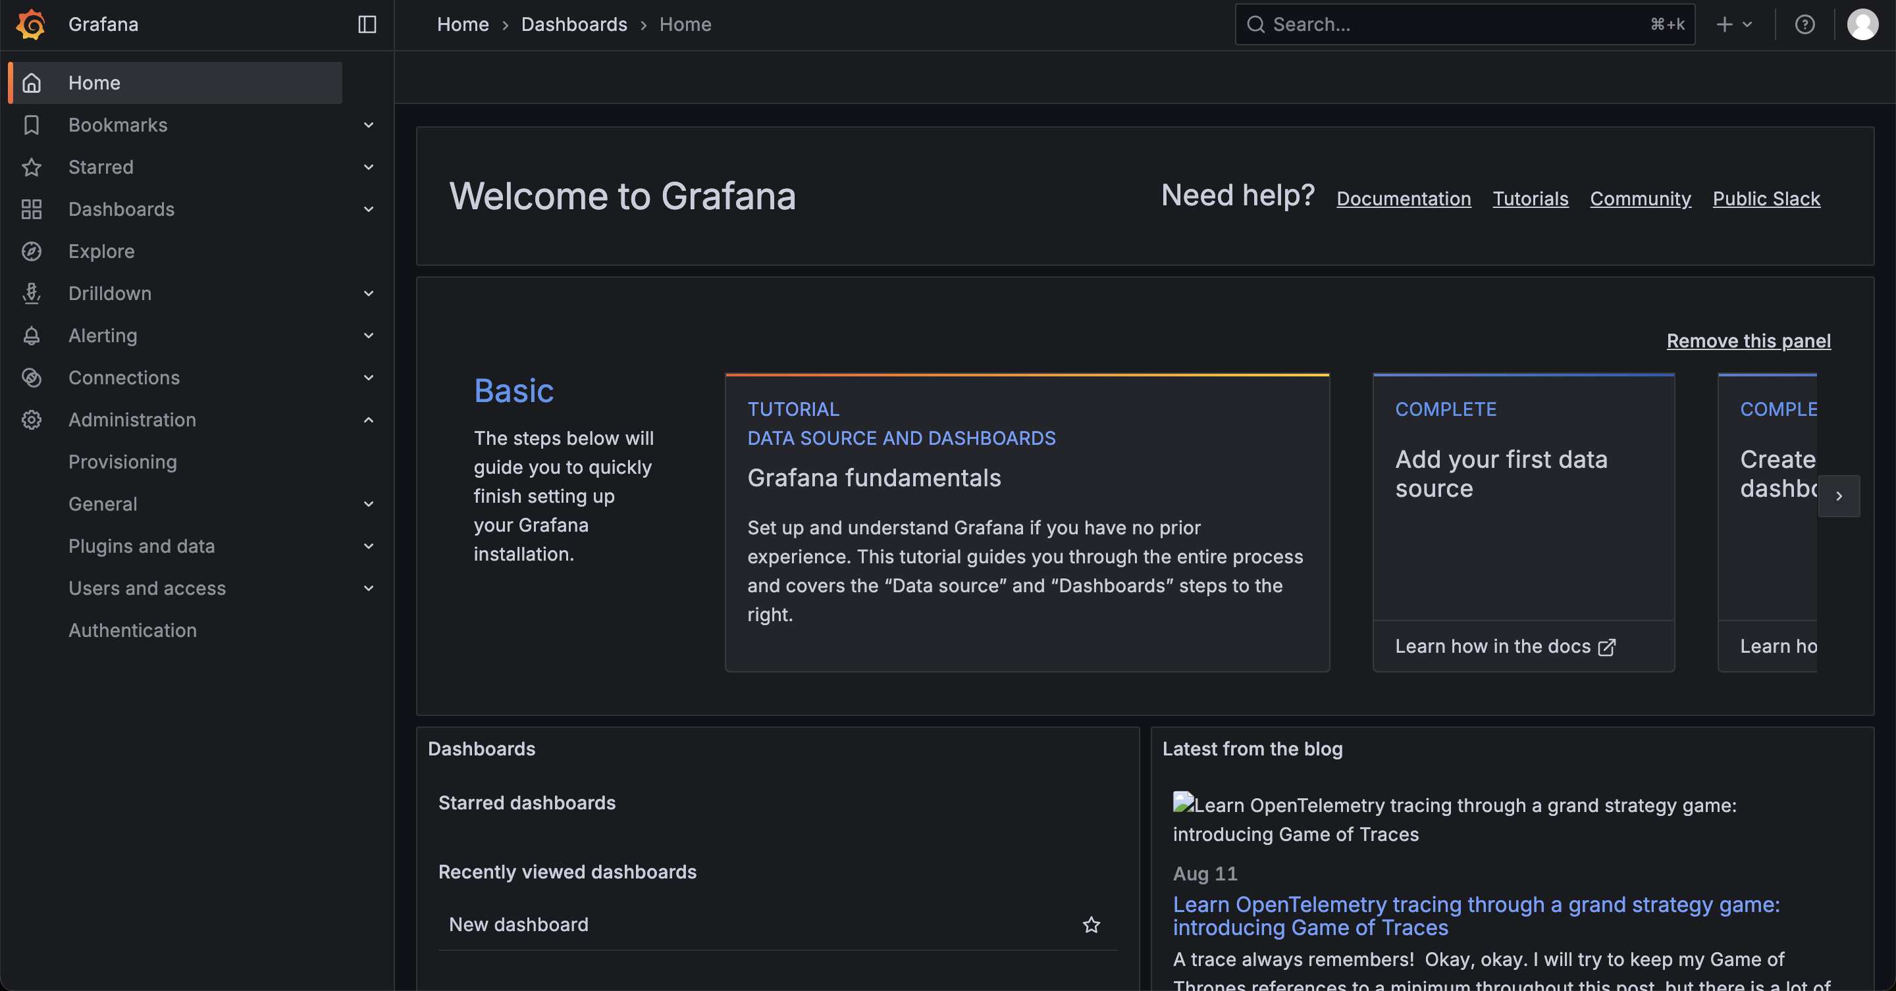
Task: Click the Alerting bell icon
Action: (32, 336)
